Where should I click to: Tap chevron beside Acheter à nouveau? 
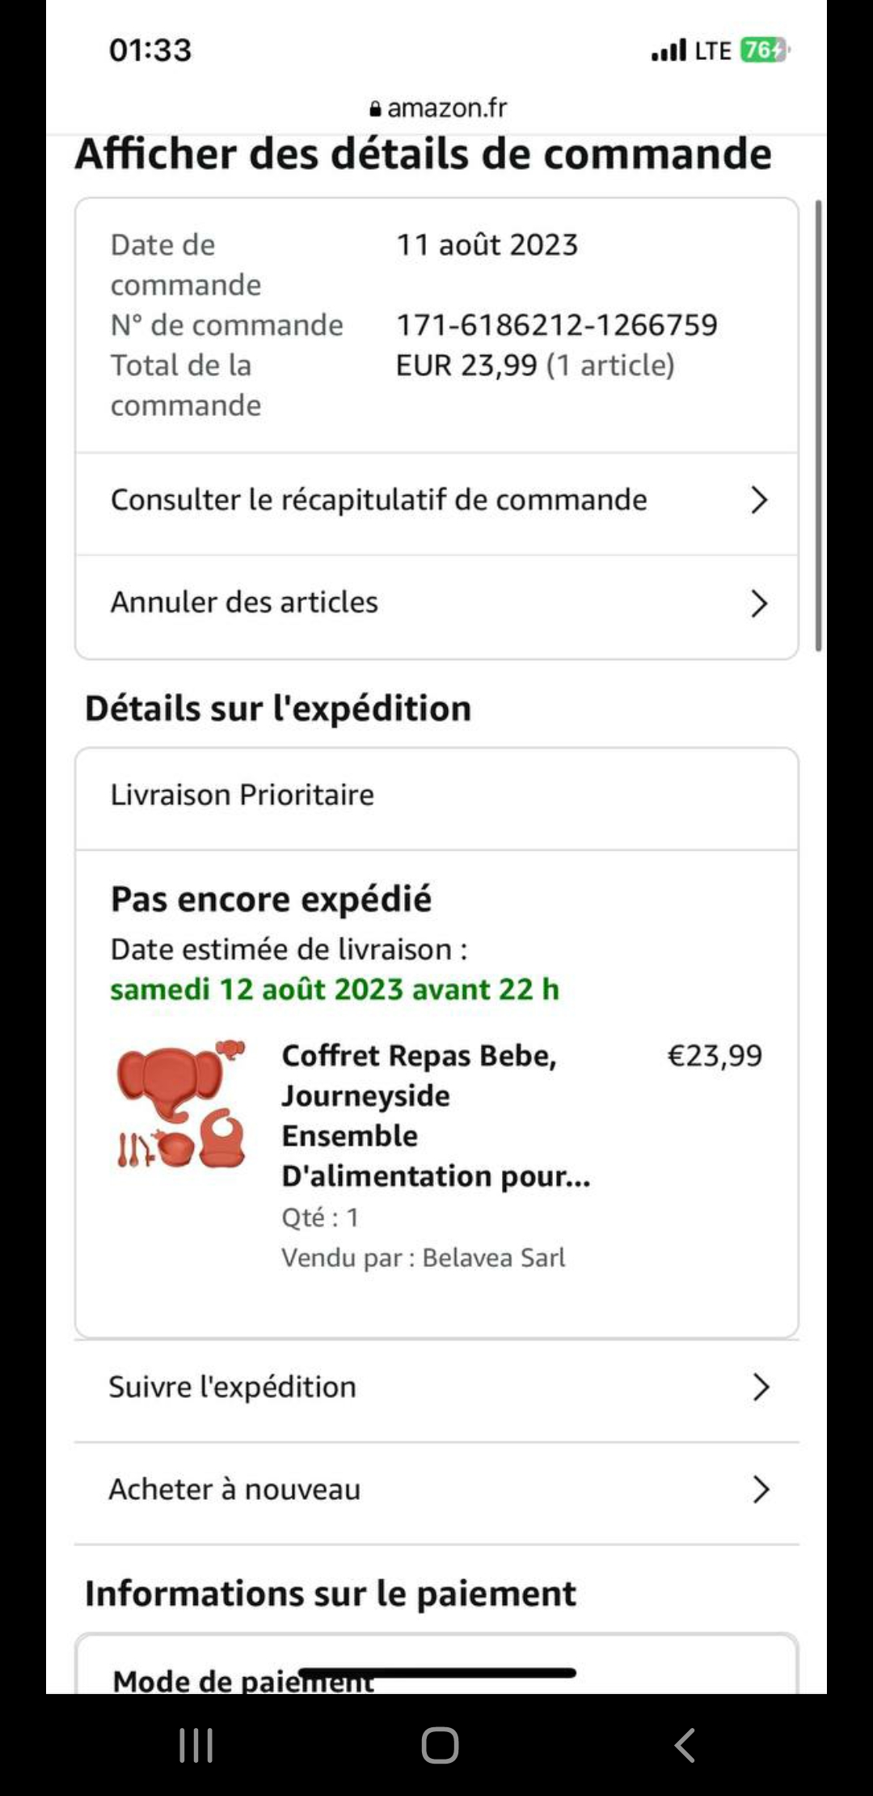coord(760,1489)
